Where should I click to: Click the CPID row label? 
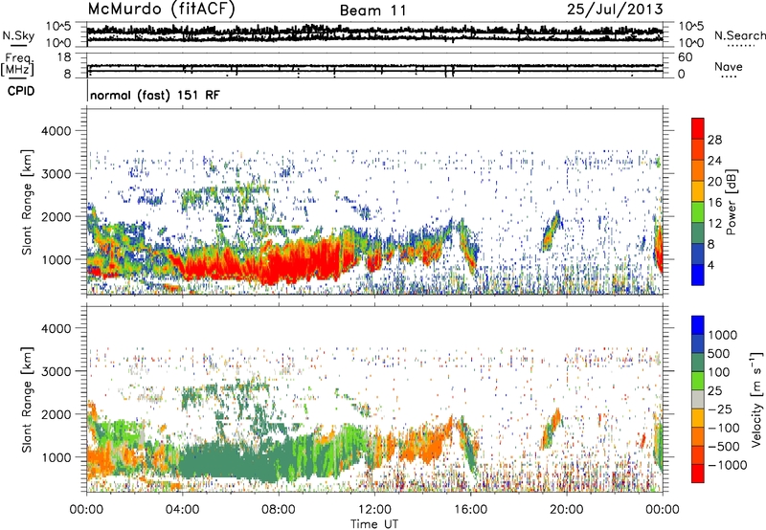pos(21,91)
